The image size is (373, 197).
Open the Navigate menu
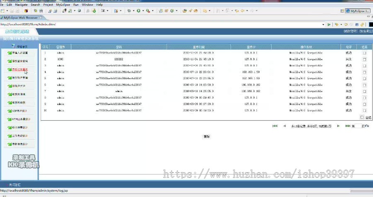[x=21, y=5]
